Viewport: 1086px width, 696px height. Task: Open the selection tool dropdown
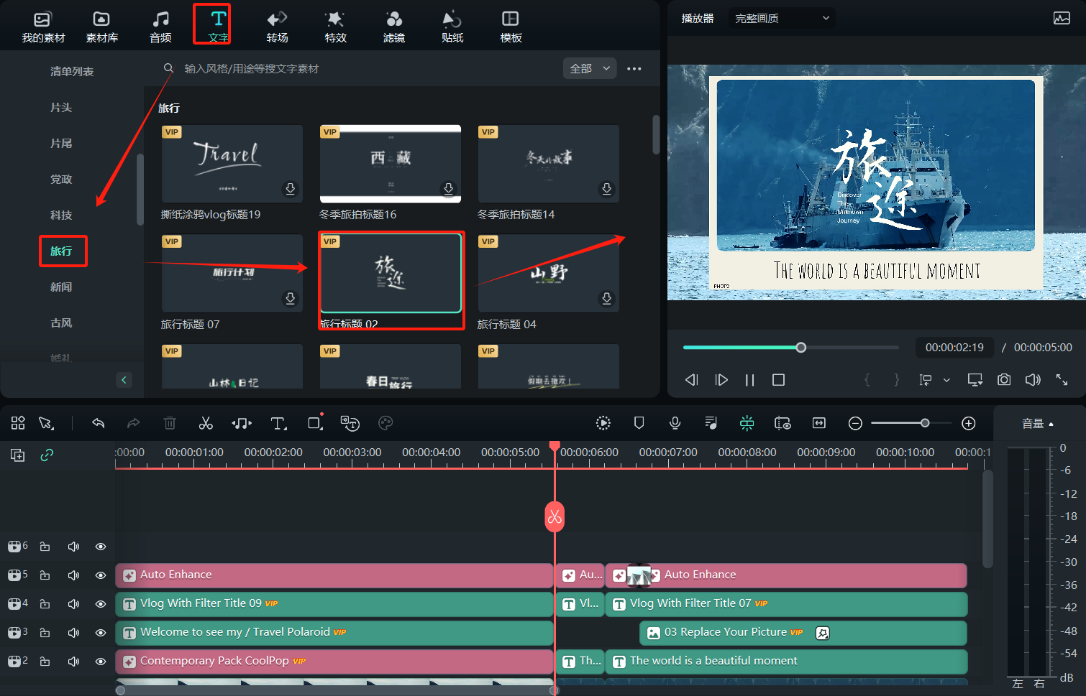pos(47,423)
